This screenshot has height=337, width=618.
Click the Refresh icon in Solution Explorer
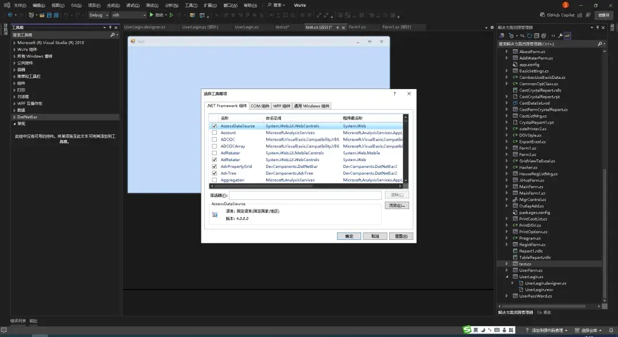point(529,36)
